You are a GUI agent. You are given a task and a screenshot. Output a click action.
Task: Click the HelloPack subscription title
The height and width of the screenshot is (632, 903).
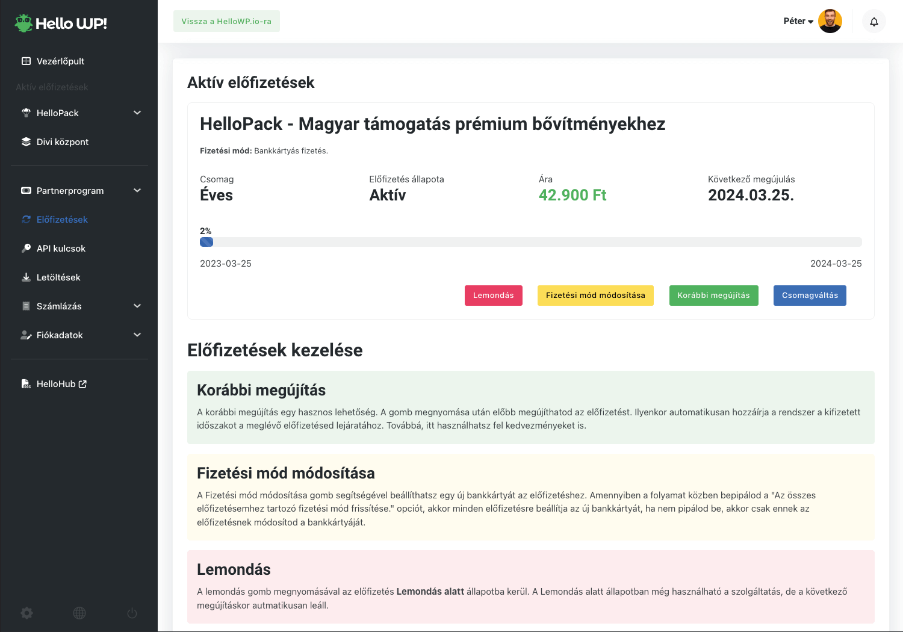click(x=433, y=124)
